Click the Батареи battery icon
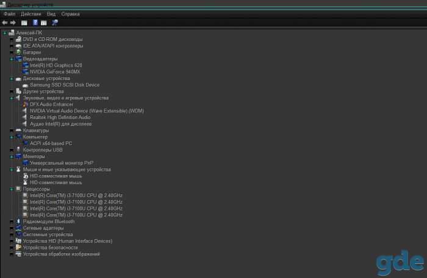This screenshot has width=427, height=278. tap(18, 52)
